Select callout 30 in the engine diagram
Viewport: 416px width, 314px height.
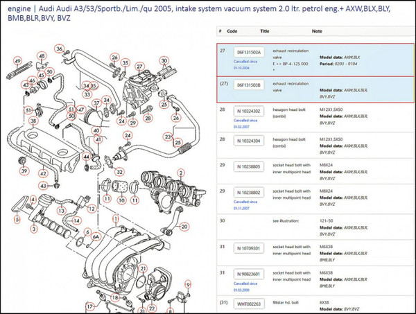pos(164,60)
